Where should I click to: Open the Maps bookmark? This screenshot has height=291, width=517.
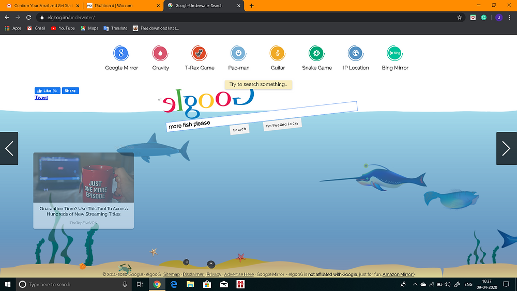tap(89, 28)
